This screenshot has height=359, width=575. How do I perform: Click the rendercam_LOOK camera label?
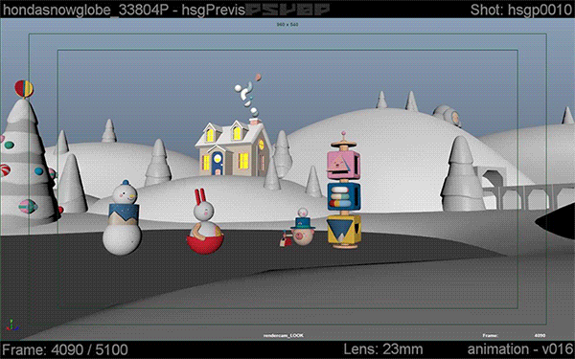coord(284,336)
